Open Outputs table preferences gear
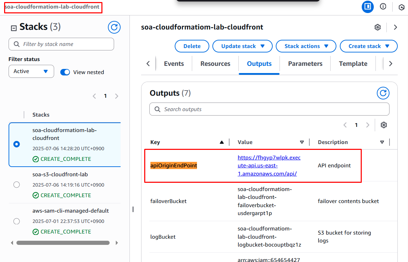This screenshot has height=262, width=408. click(384, 125)
